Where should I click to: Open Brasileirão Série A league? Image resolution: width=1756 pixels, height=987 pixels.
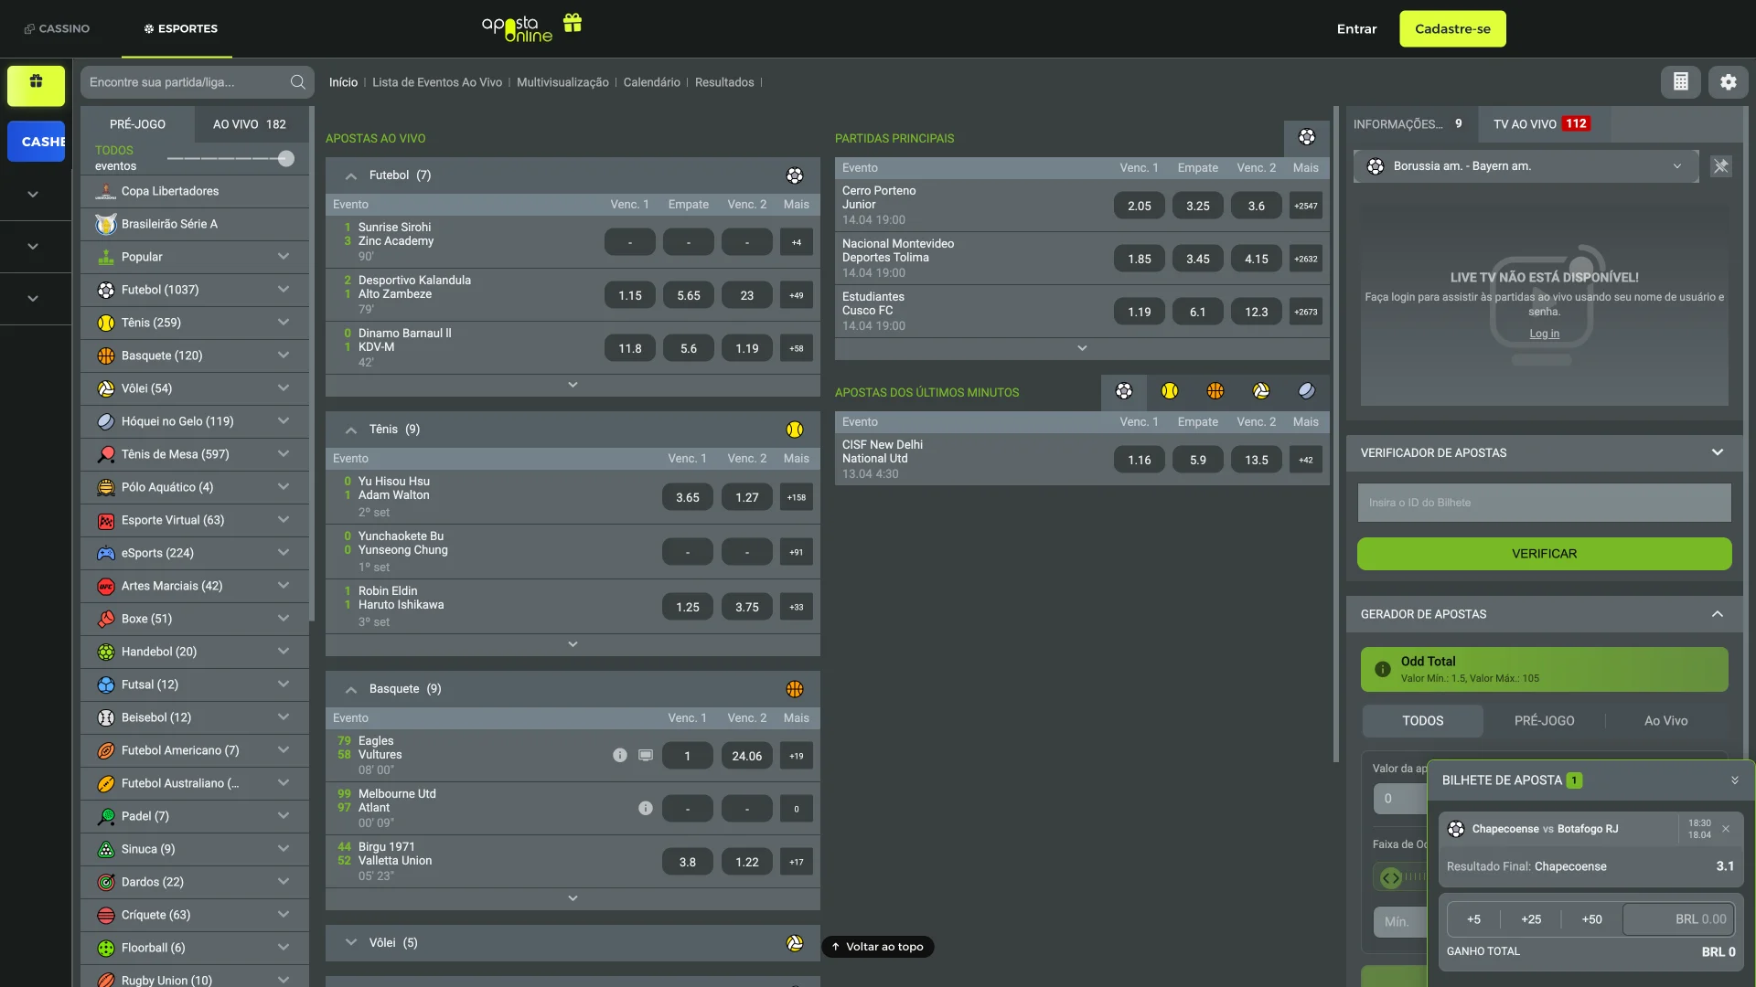[x=195, y=225]
